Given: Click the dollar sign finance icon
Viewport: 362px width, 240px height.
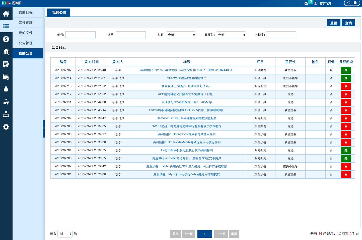Looking at the screenshot, I should [x=6, y=39].
